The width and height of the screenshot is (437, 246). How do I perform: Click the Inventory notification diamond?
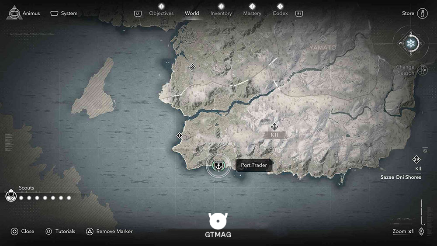pos(221,6)
